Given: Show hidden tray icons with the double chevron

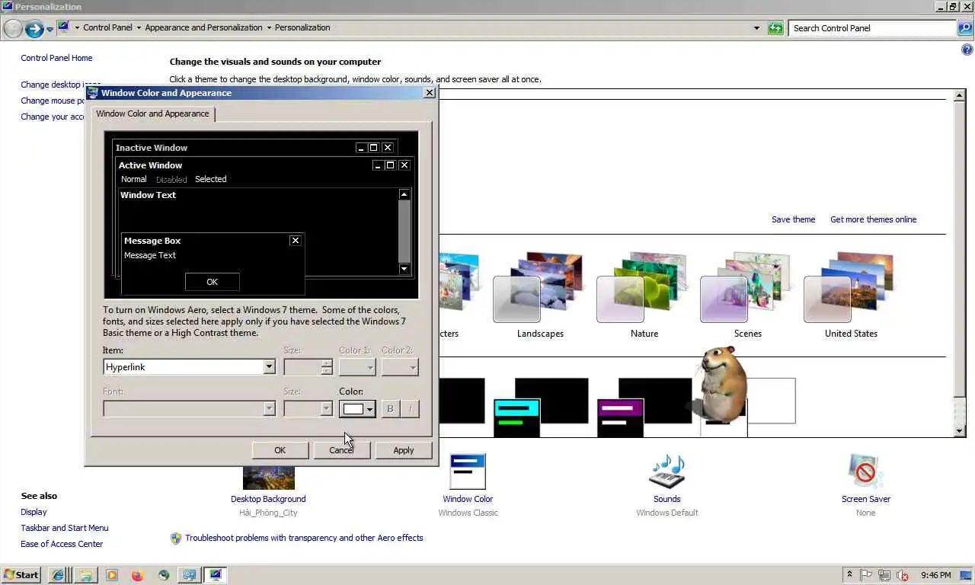Looking at the screenshot, I should (x=850, y=575).
